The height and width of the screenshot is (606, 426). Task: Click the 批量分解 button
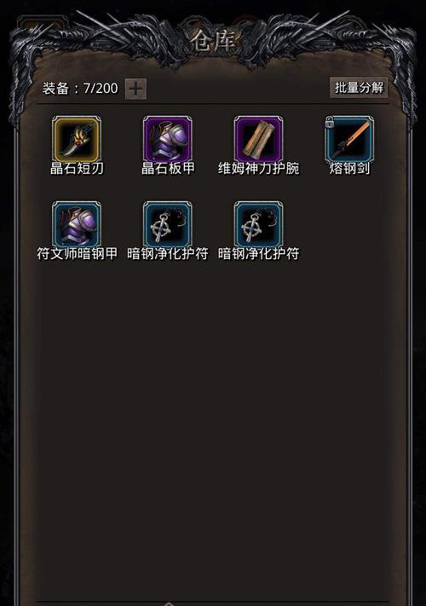[x=359, y=88]
